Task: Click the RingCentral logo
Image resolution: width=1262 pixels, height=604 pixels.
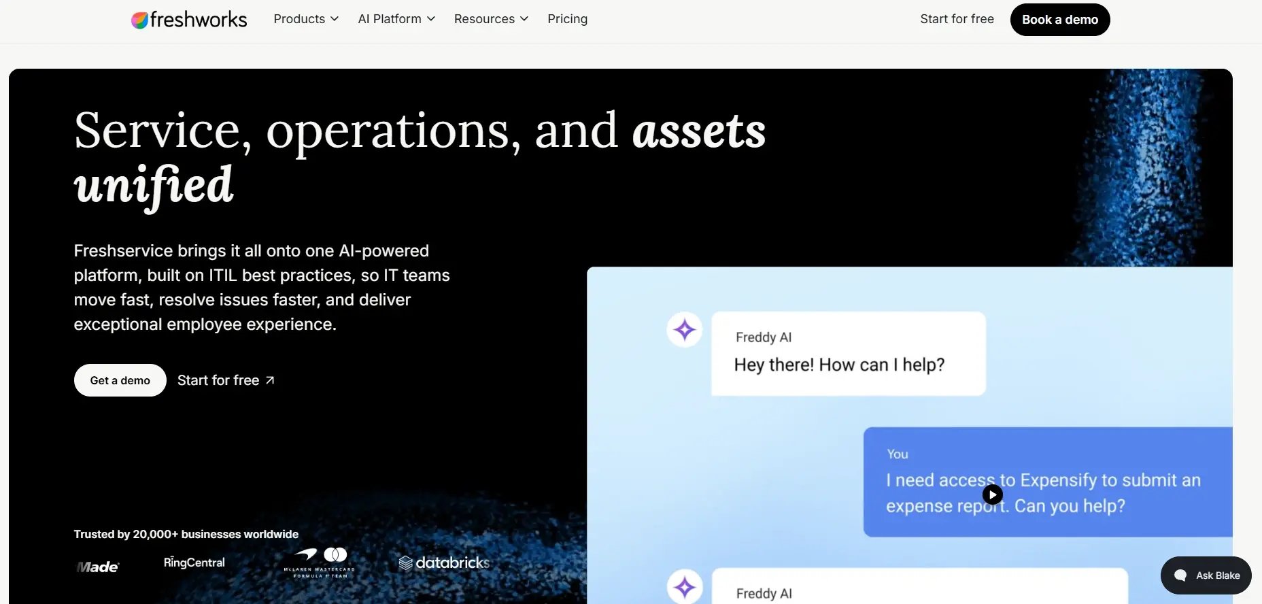Action: (194, 563)
